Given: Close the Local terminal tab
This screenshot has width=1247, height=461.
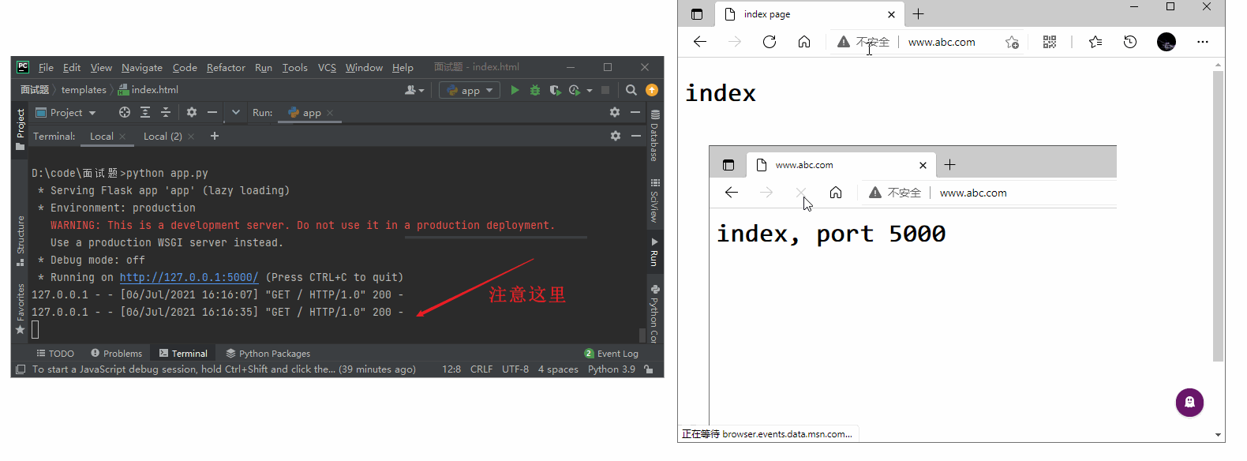Looking at the screenshot, I should pos(122,137).
